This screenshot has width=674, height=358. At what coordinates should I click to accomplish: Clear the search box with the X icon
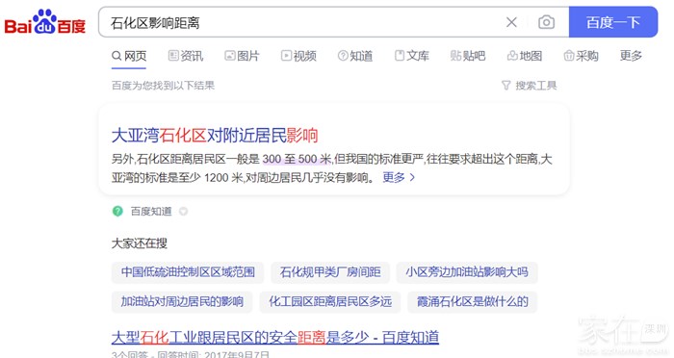click(x=511, y=22)
